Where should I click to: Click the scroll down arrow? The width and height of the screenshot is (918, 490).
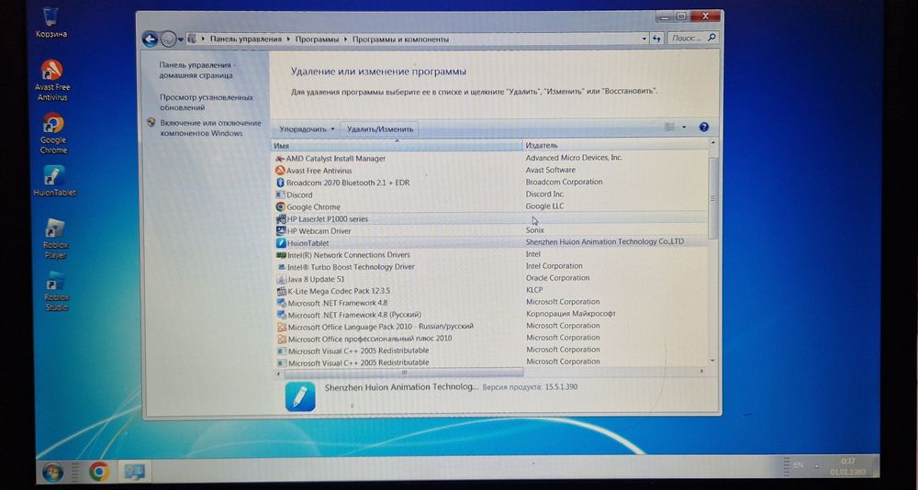[x=712, y=361]
